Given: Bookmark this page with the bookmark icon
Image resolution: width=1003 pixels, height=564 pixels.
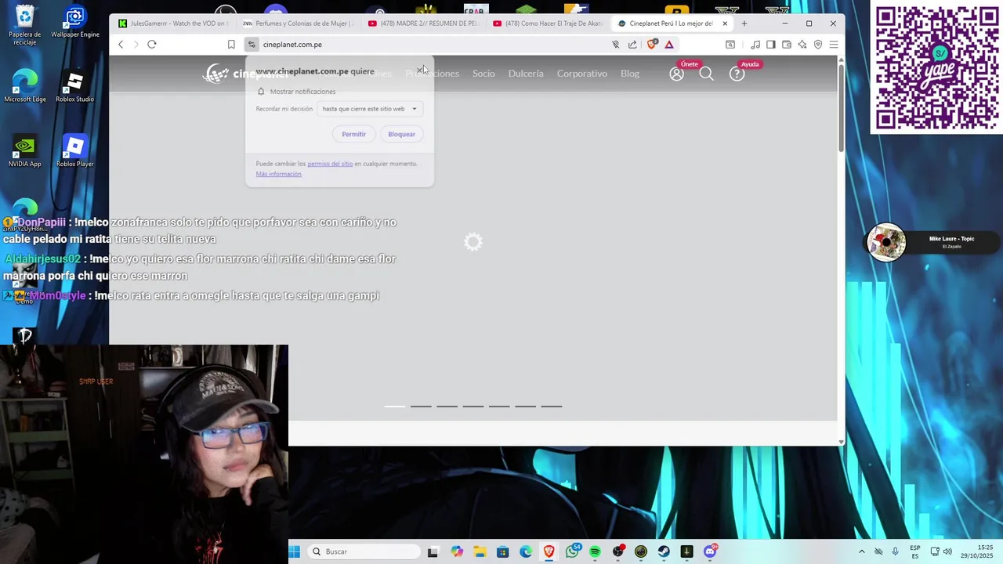Looking at the screenshot, I should click(x=231, y=45).
